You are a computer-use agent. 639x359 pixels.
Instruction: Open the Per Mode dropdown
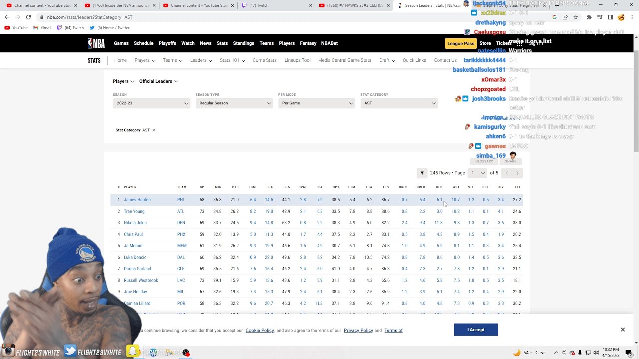click(x=317, y=103)
